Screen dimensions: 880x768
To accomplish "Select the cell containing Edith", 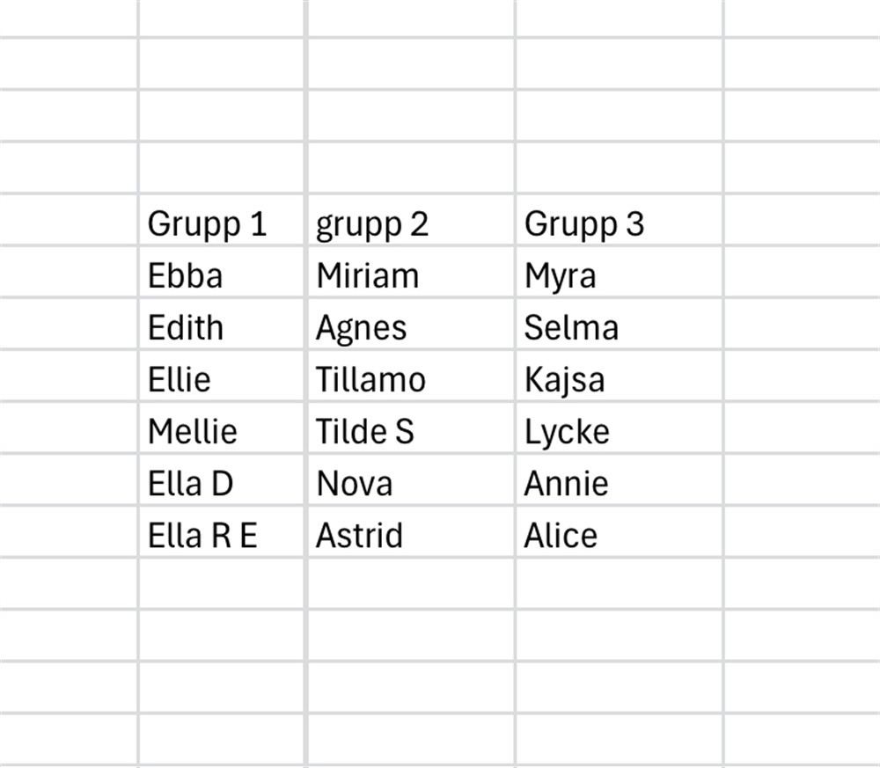I will pos(186,328).
